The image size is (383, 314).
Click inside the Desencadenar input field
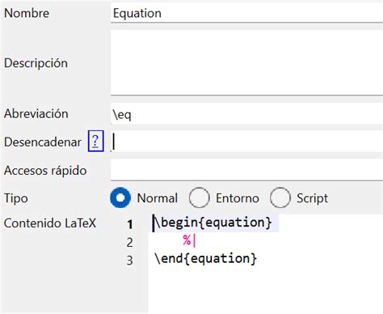[246, 142]
